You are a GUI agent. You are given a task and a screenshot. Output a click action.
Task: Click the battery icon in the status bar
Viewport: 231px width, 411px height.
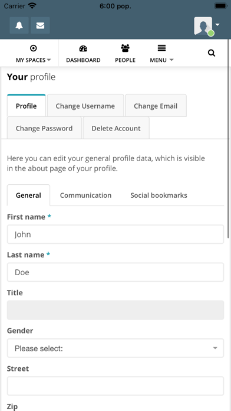(221, 6)
